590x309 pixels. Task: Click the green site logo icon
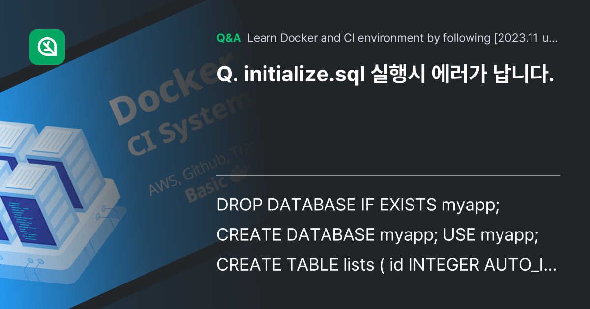48,48
